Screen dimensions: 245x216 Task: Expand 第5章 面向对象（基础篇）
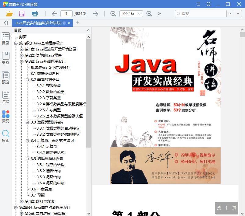tap(21, 214)
